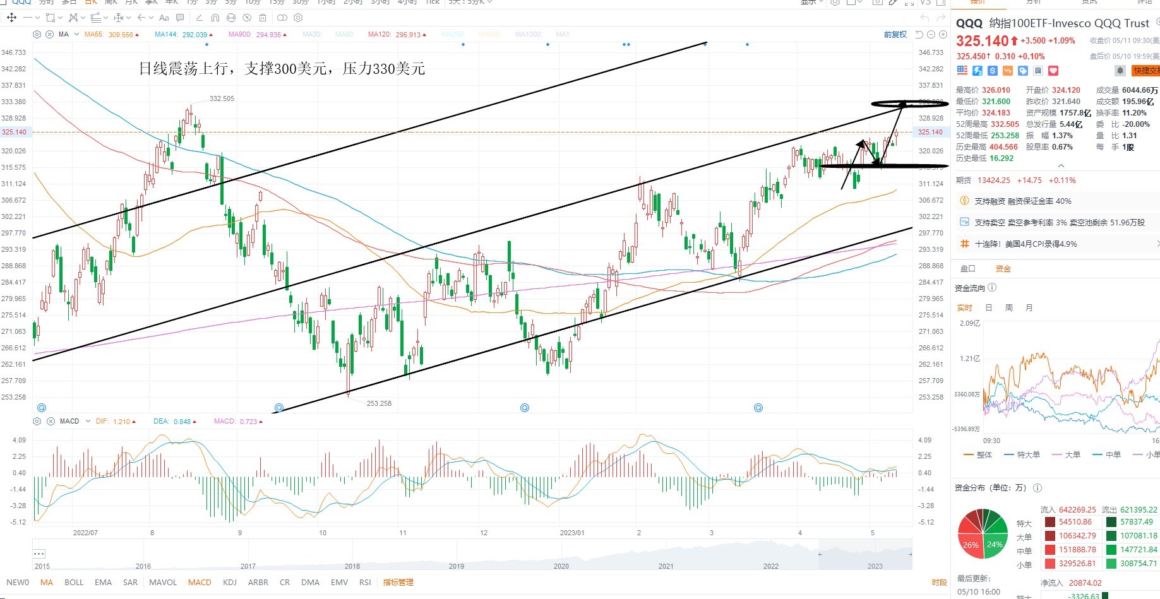This screenshot has width=1160, height=599.
Task: Toggle the EMA indicator
Action: (103, 582)
